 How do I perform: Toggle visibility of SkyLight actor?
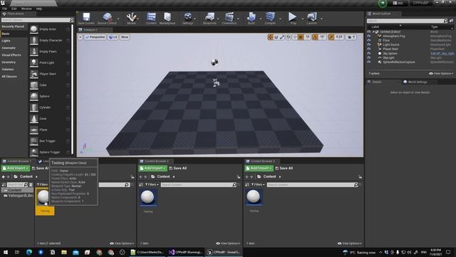coord(369,58)
